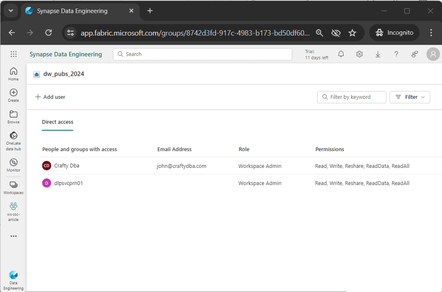This screenshot has width=442, height=292.
Task: Click the dlpsvcprn01 avatar badge
Action: coord(46,183)
